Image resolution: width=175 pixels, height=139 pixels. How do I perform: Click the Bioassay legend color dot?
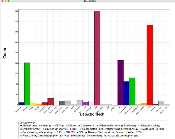point(40,126)
